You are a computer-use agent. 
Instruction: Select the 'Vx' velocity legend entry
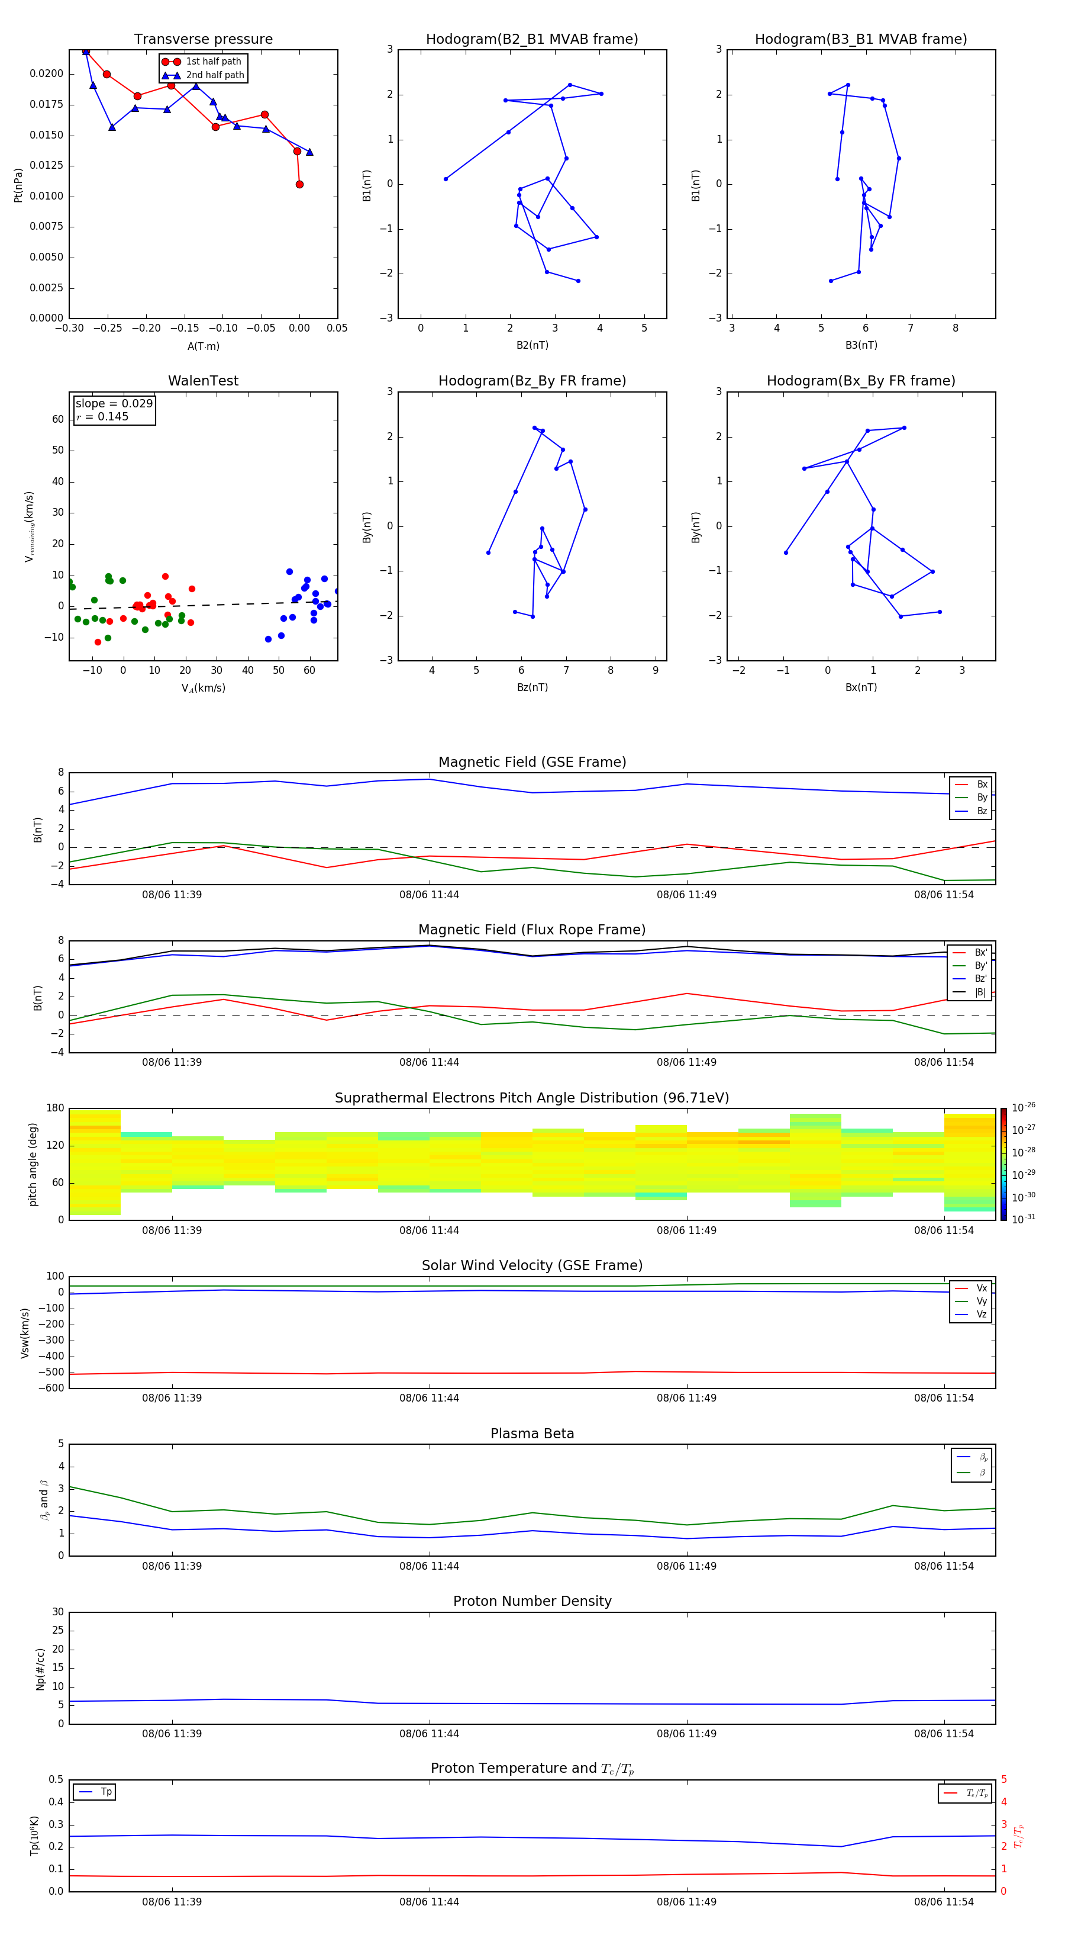(x=971, y=1288)
